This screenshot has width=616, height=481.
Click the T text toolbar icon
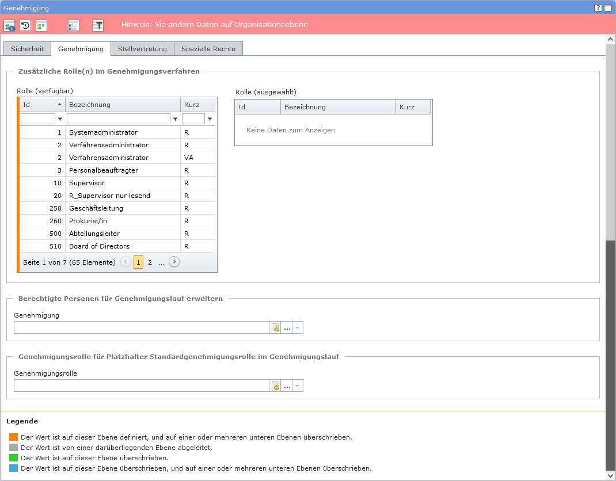[x=98, y=25]
